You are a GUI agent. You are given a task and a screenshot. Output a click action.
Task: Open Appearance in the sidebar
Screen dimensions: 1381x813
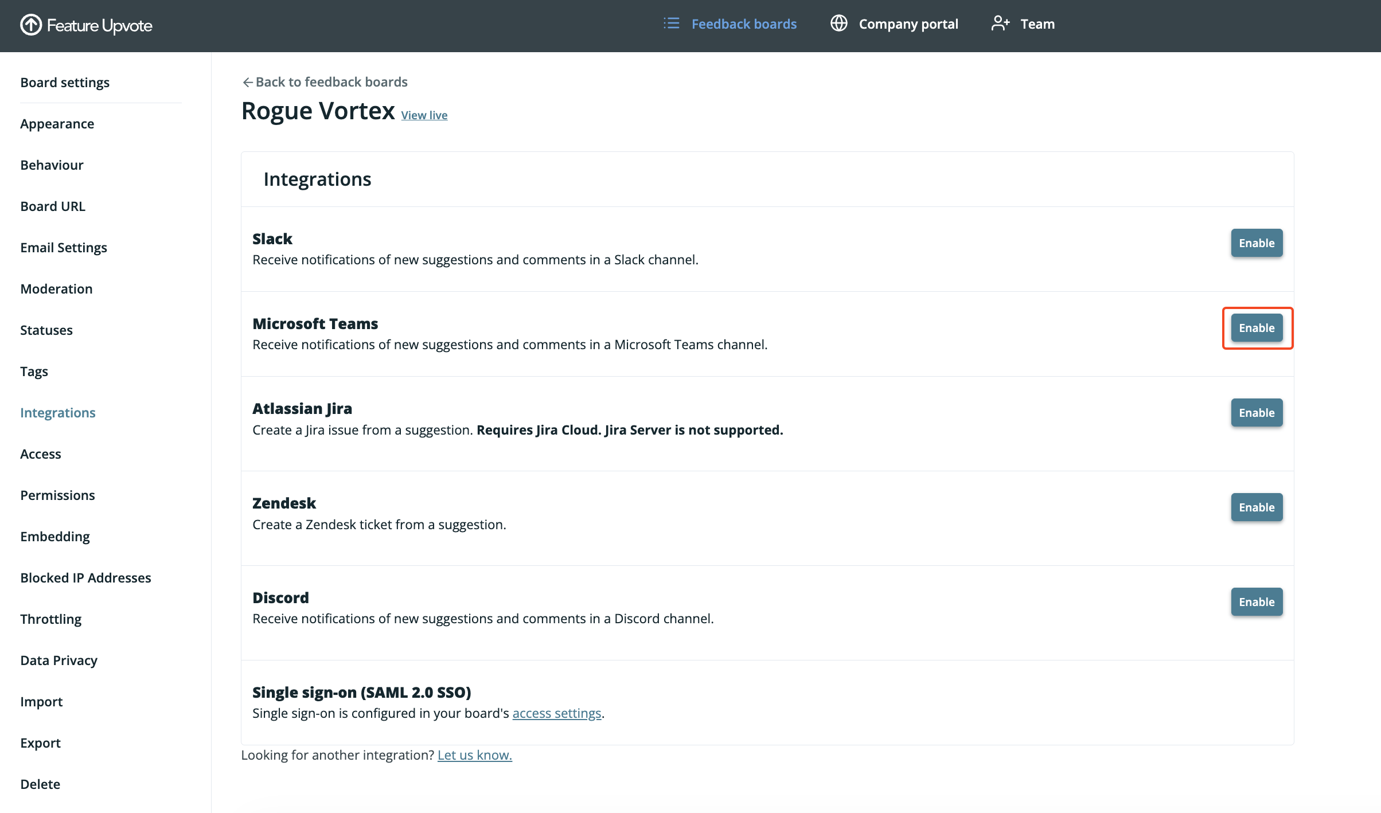(x=57, y=124)
